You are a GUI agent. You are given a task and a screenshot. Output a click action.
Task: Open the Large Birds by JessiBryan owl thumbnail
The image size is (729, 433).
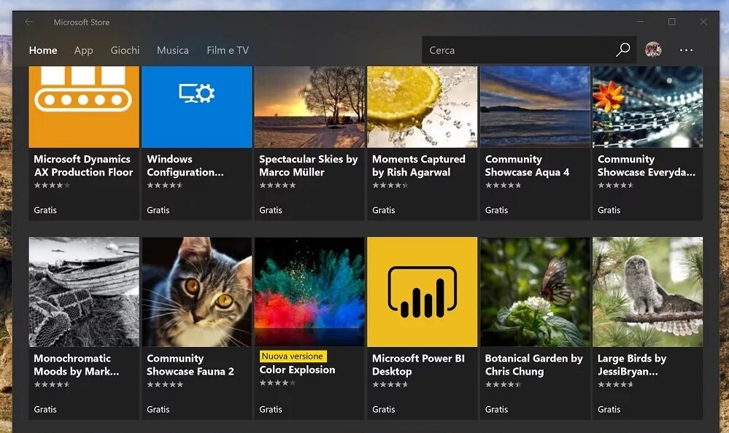(647, 292)
